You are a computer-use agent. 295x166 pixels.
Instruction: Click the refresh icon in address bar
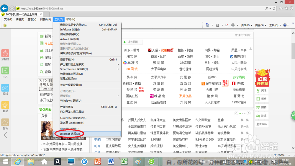pyautogui.click(x=274, y=9)
